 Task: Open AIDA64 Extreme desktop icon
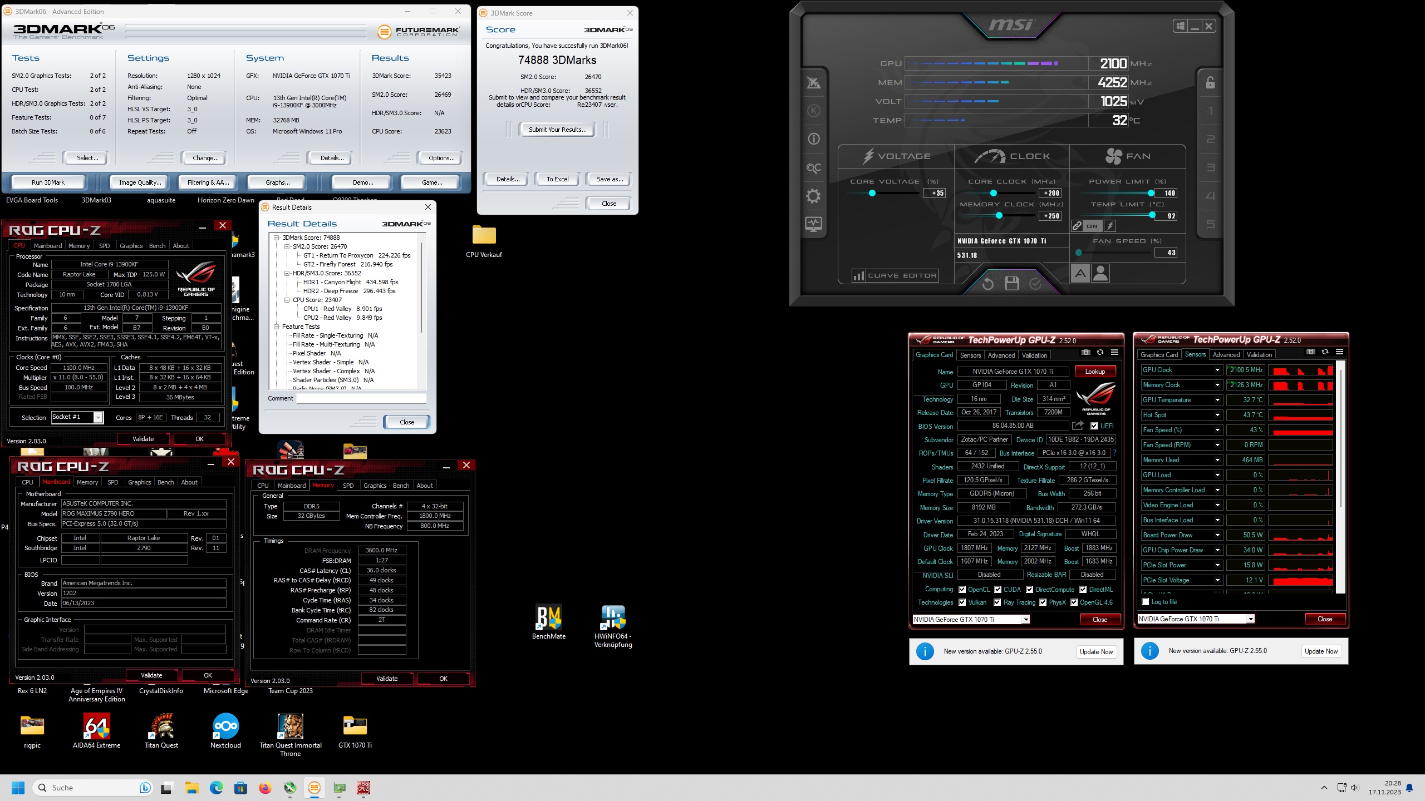pyautogui.click(x=97, y=732)
